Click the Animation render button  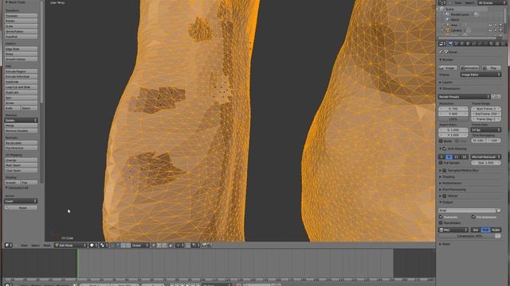click(469, 68)
